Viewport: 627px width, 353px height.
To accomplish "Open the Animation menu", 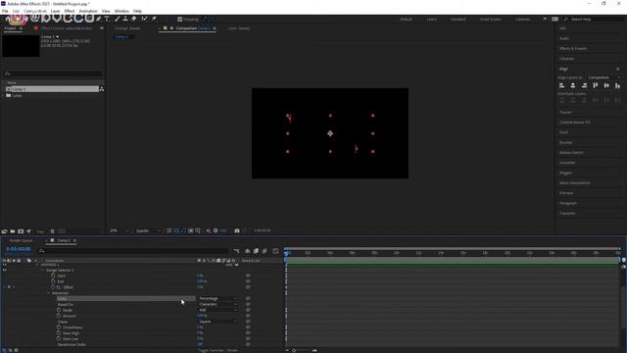I will (x=88, y=11).
